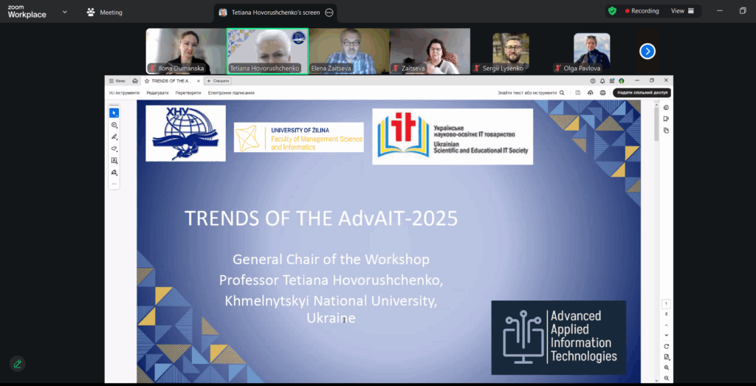Open the Перетворити menu
Image resolution: width=756 pixels, height=386 pixels.
188,93
